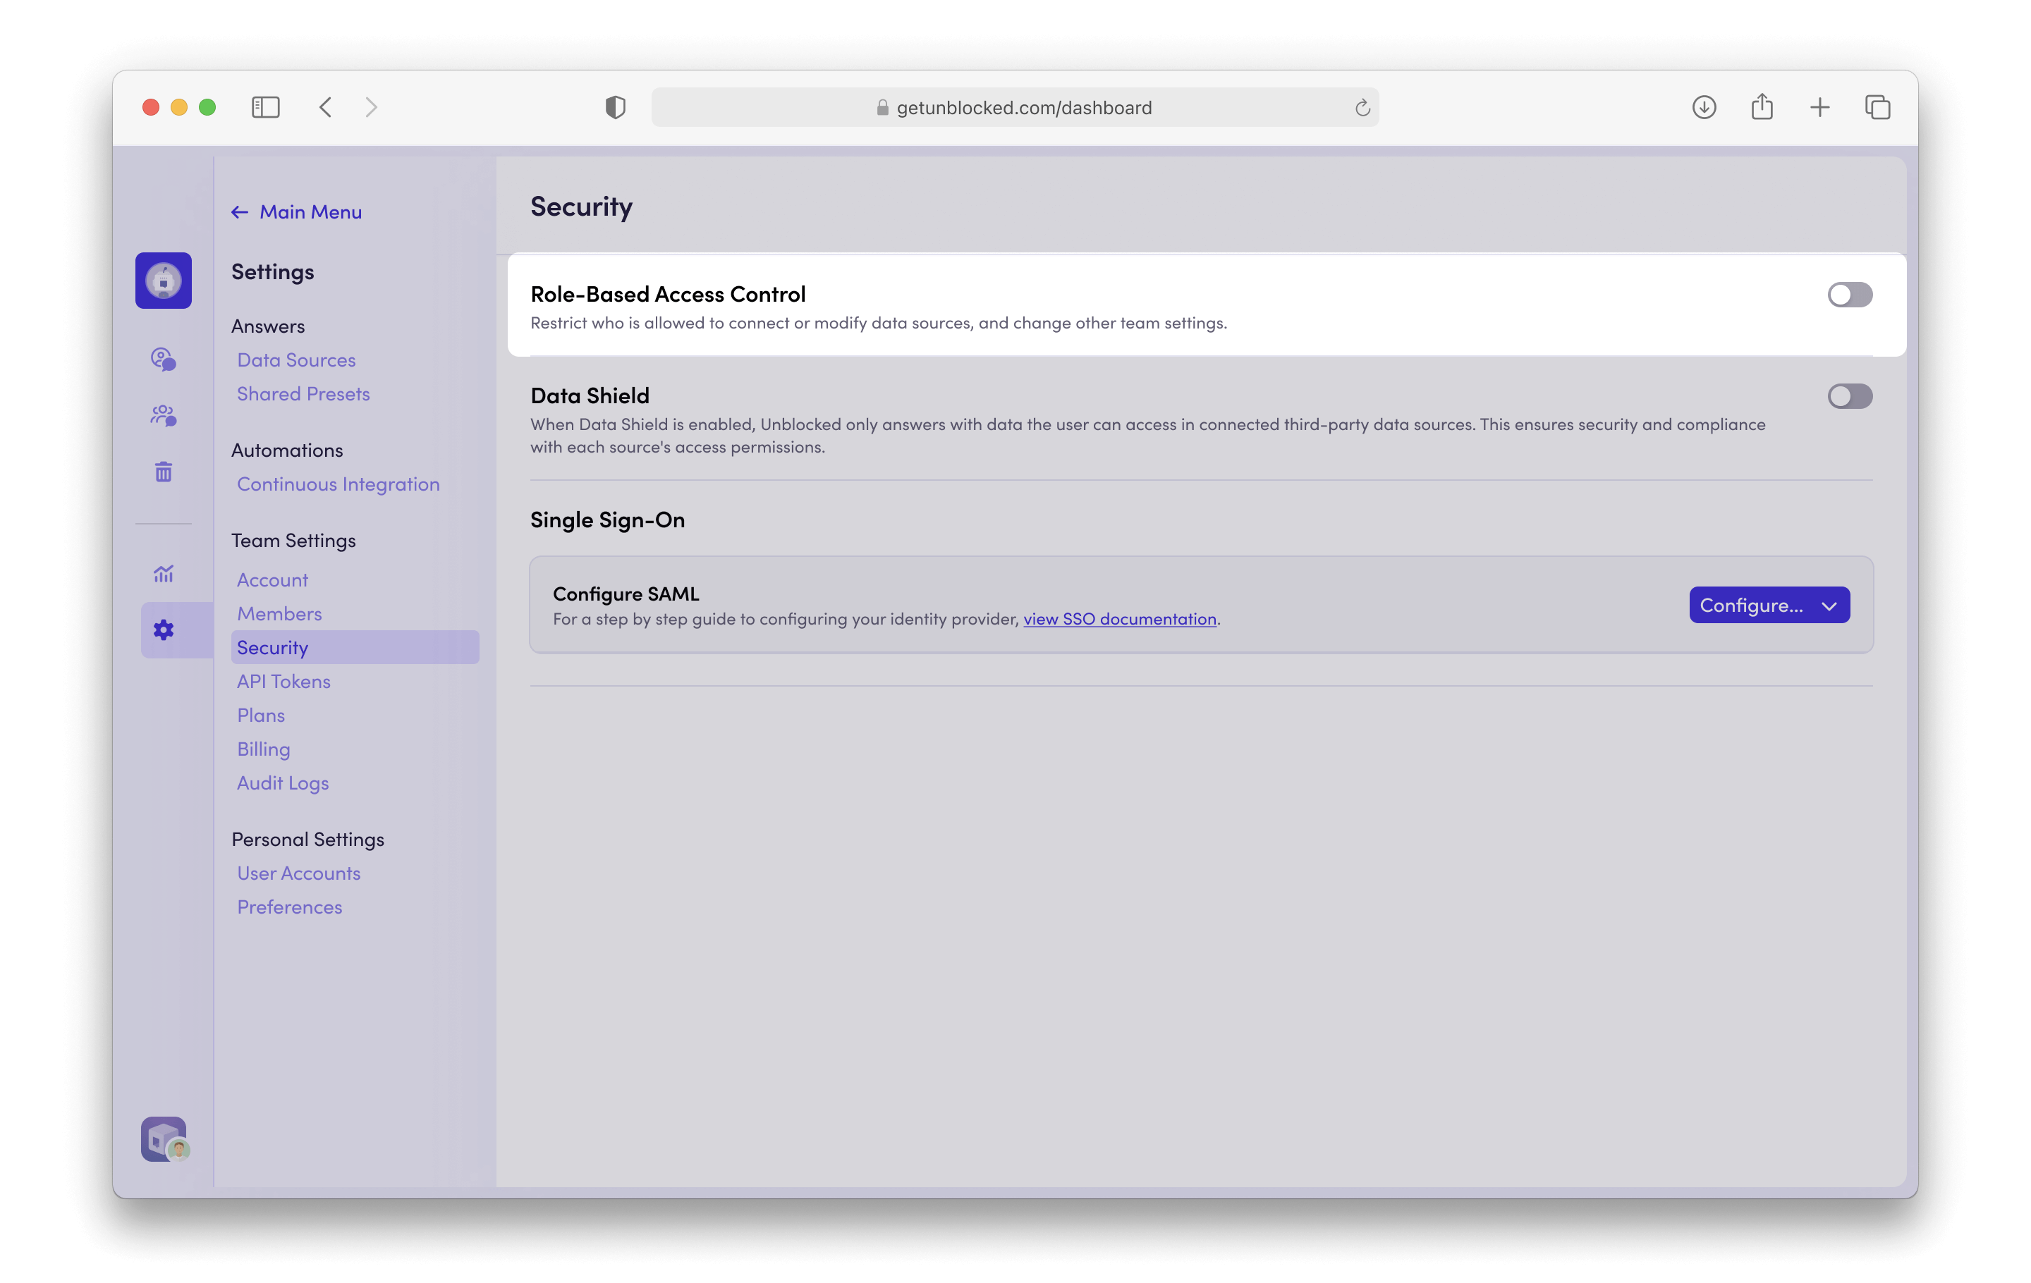
Task: Go to Data Sources settings
Action: click(296, 360)
